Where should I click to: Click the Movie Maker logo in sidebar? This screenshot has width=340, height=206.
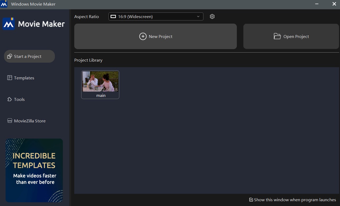(x=33, y=24)
